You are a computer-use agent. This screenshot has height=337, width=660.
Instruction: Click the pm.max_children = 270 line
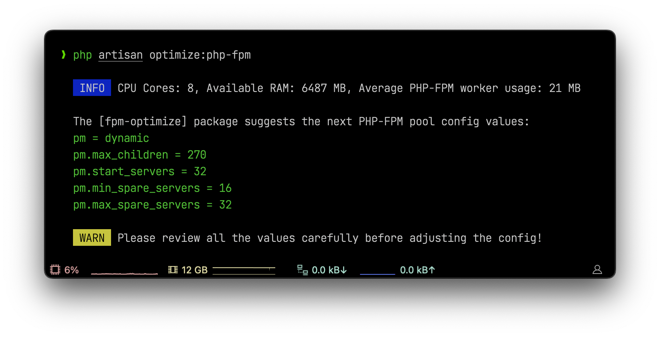pos(140,155)
